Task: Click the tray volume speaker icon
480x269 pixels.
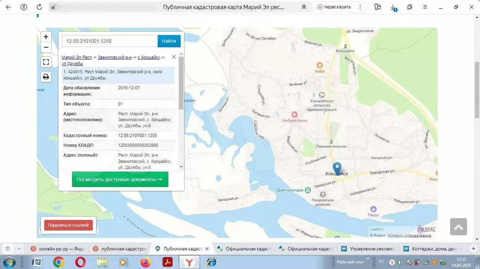Action: [x=400, y=262]
